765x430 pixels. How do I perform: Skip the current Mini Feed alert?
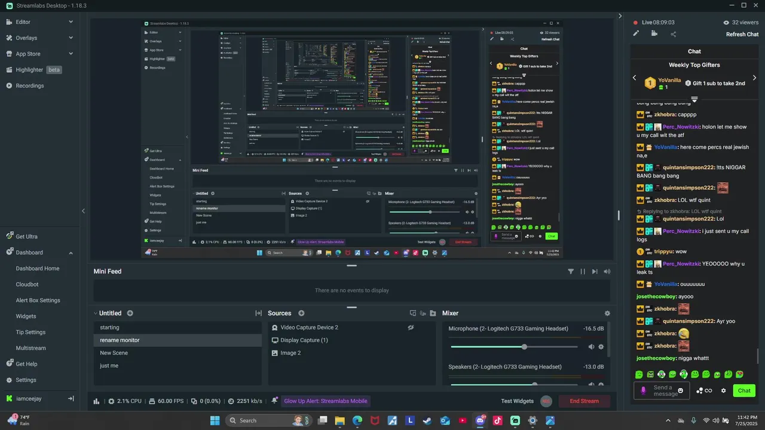(x=595, y=271)
